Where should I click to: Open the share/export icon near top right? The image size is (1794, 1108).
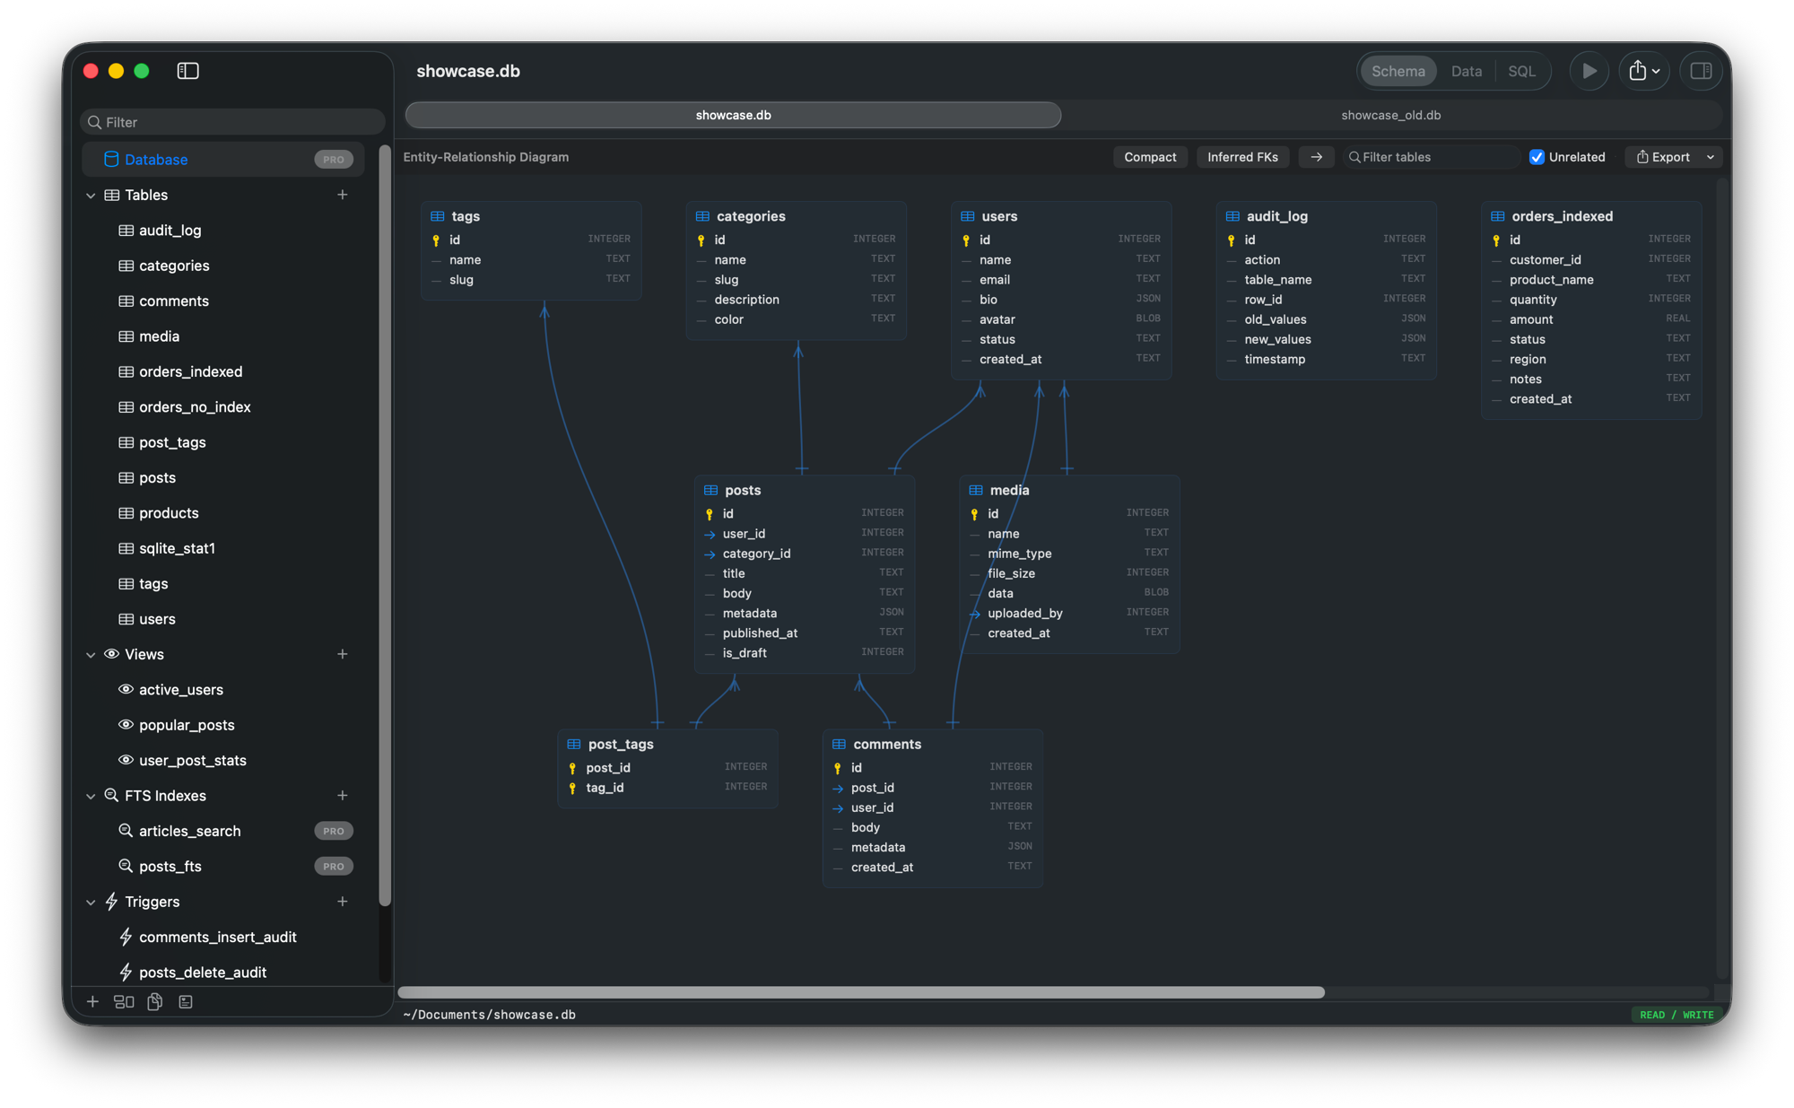tap(1640, 71)
